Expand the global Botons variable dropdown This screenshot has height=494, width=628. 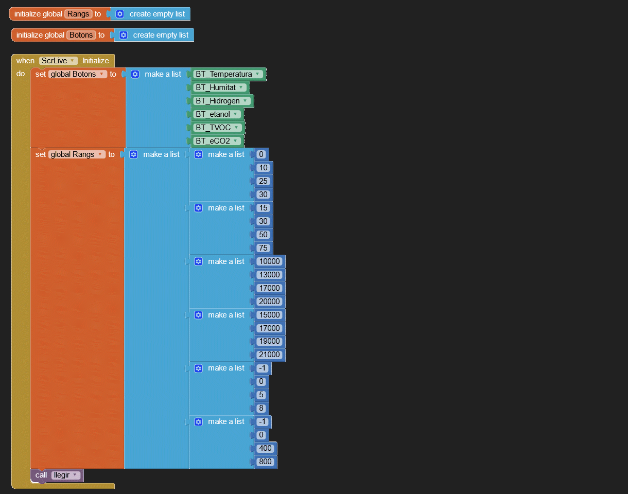pos(101,74)
